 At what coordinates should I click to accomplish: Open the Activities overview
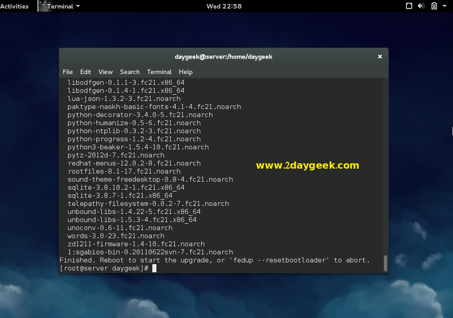point(14,6)
